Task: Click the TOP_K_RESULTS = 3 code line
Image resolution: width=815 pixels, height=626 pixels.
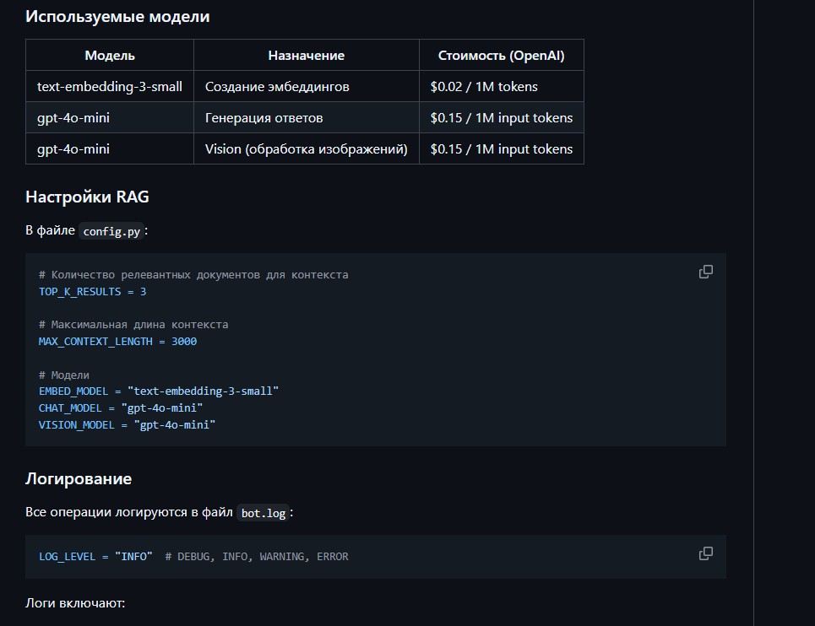Action: 93,292
